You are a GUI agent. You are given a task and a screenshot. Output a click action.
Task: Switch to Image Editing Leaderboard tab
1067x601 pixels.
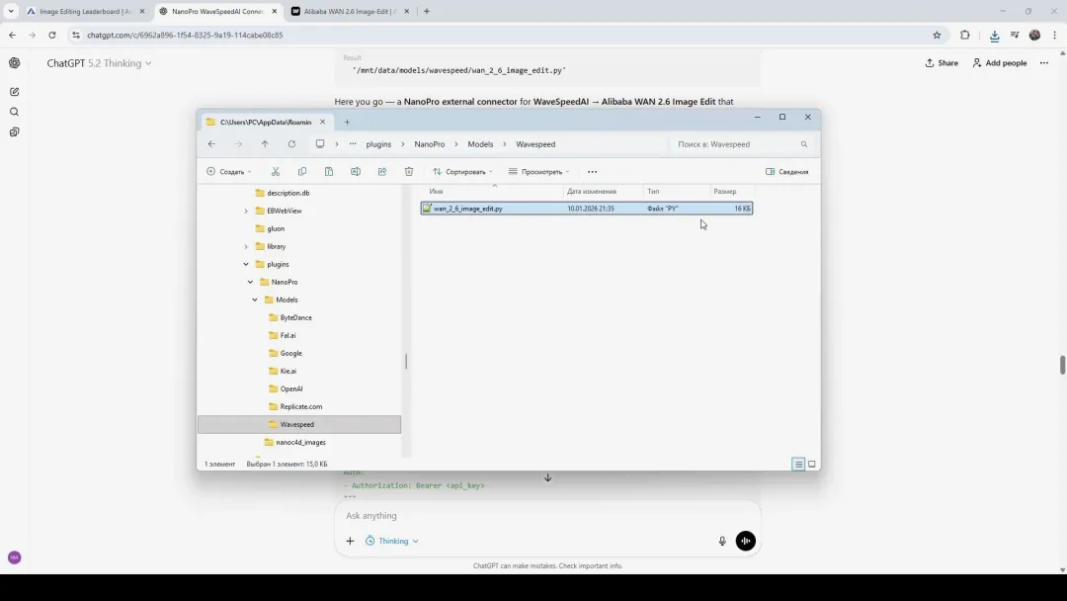pyautogui.click(x=85, y=12)
